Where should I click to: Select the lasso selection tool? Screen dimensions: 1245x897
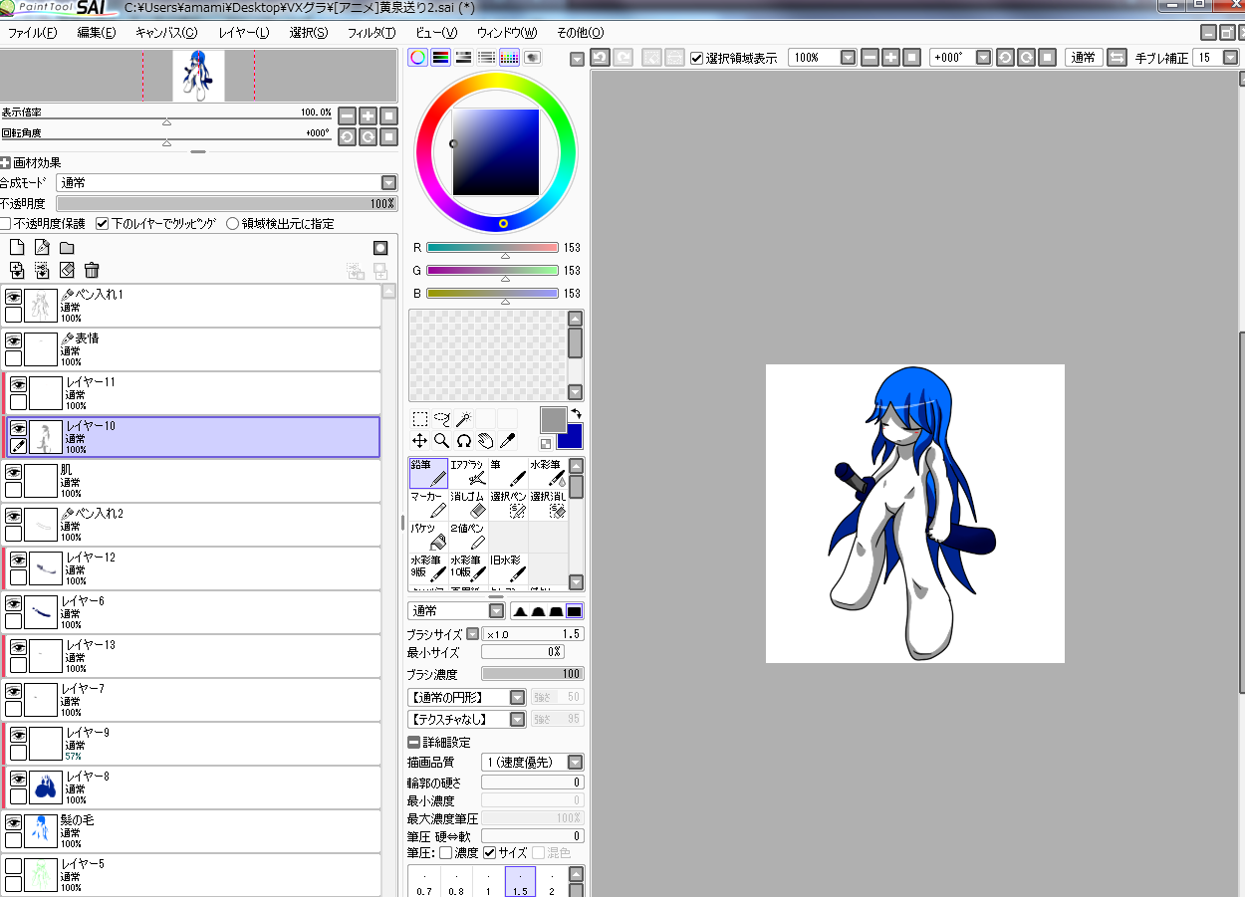442,419
